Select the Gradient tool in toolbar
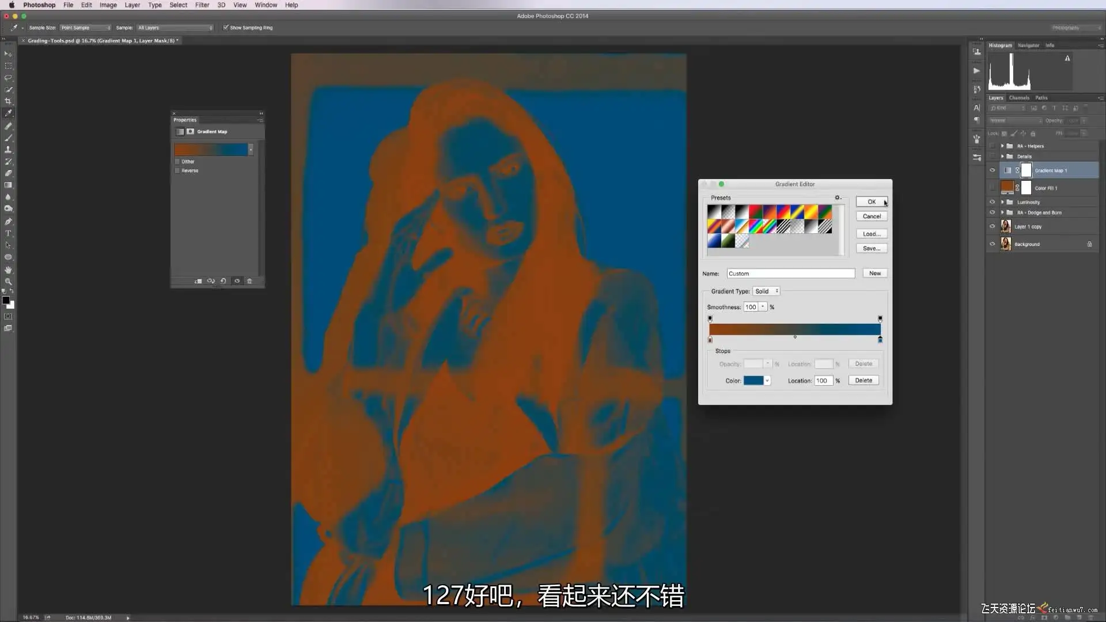The height and width of the screenshot is (622, 1106). [8, 185]
